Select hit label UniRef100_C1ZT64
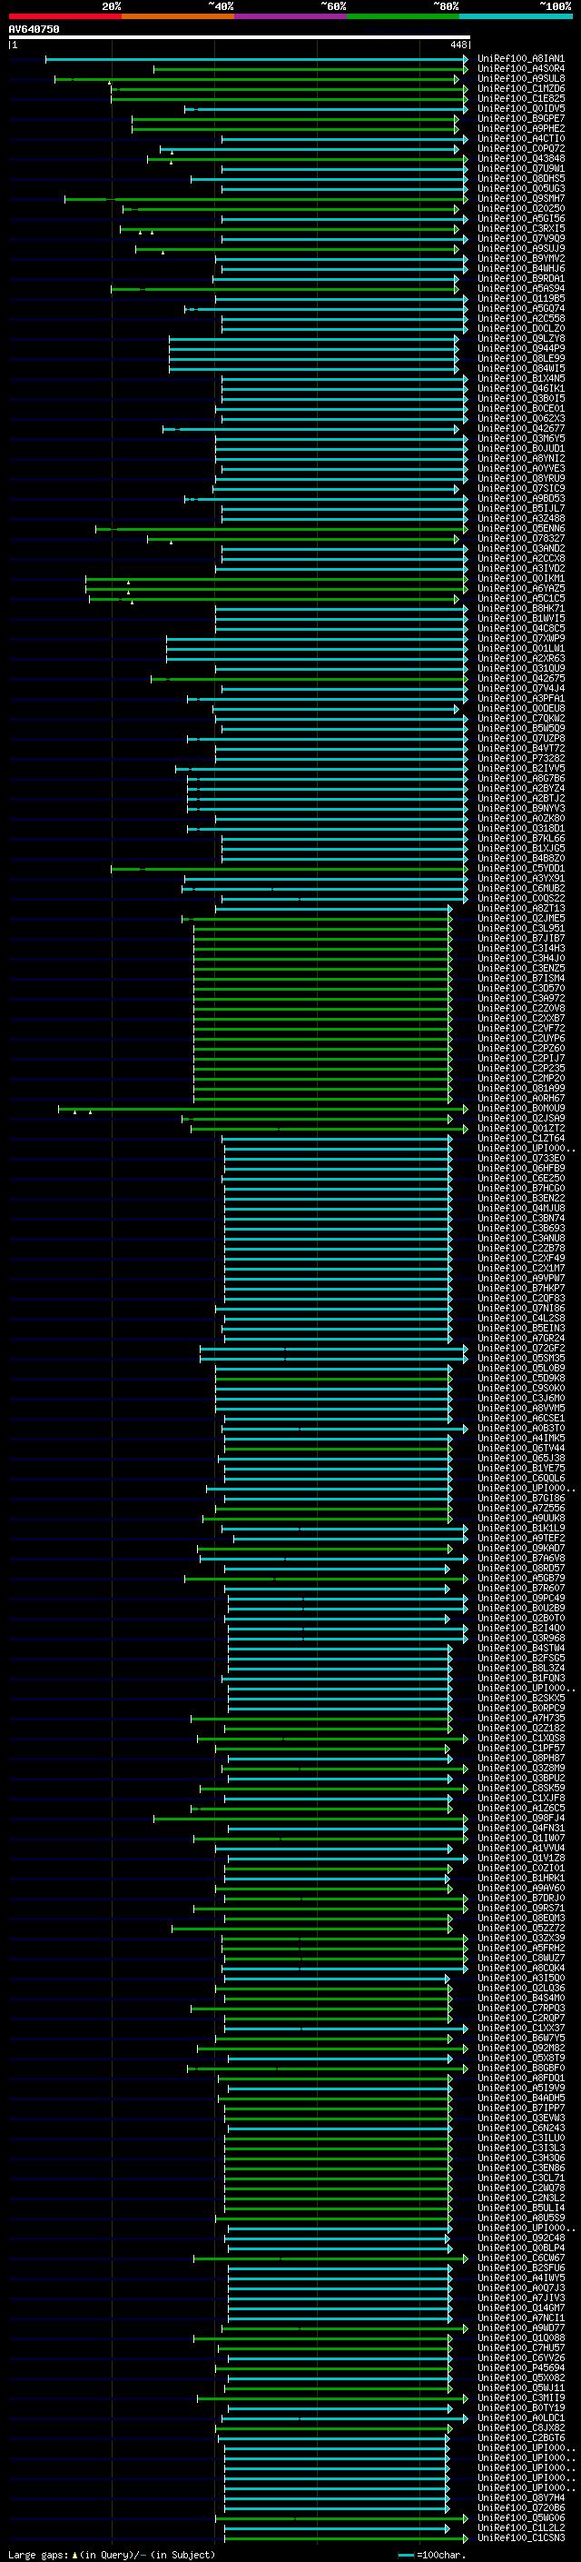The height and width of the screenshot is (2562, 581). pos(521,1138)
